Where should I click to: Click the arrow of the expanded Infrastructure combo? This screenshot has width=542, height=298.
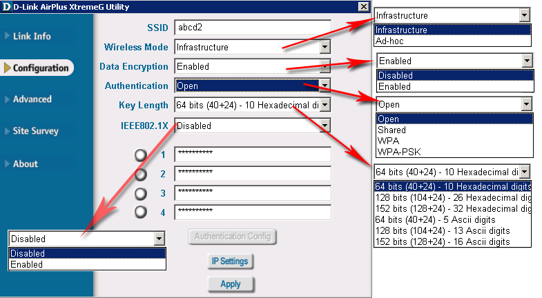524,15
